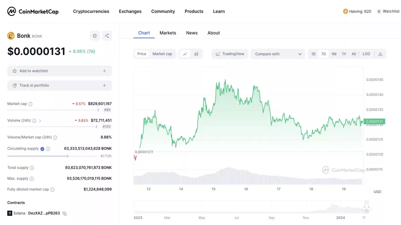The image size is (401, 225).
Task: Open the News tab
Action: point(192,33)
